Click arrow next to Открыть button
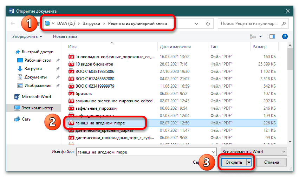 [249, 162]
